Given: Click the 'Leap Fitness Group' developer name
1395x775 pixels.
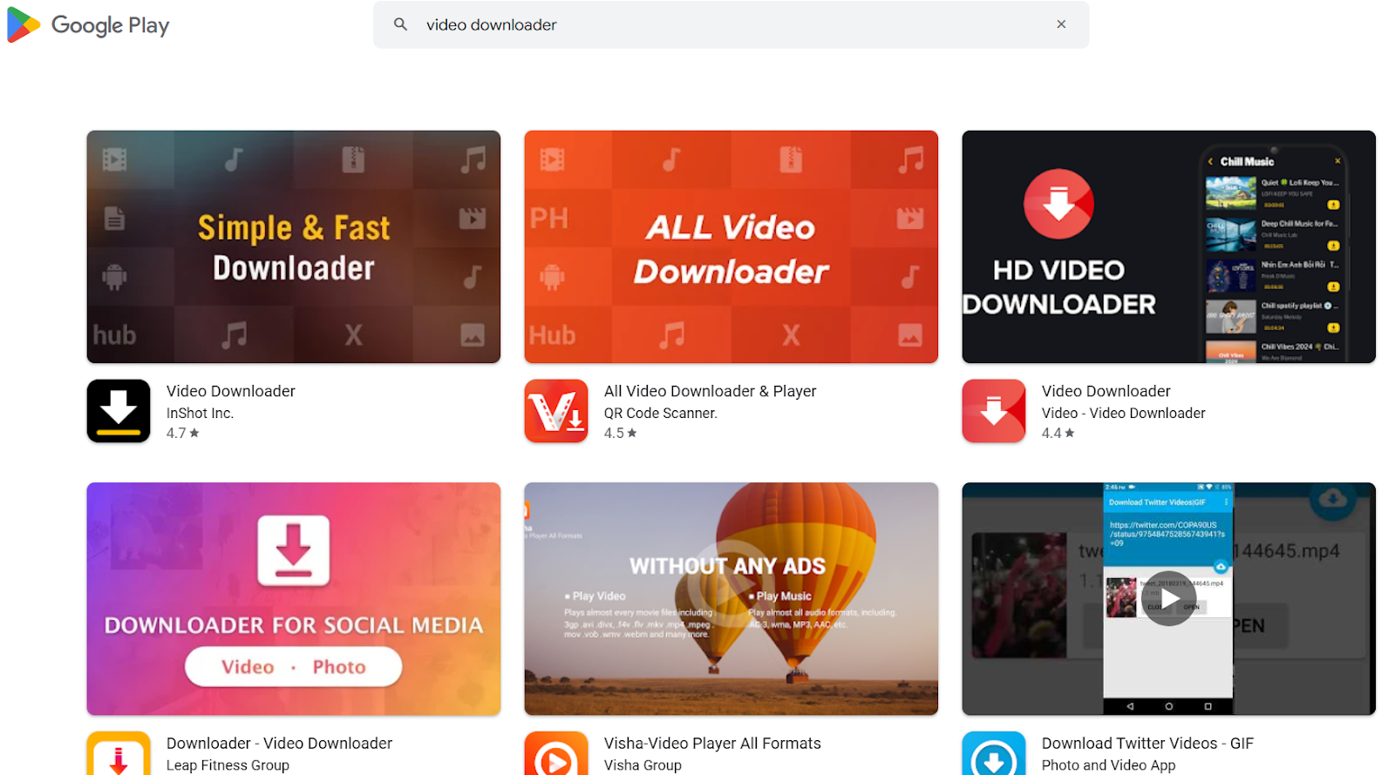Looking at the screenshot, I should (x=228, y=765).
